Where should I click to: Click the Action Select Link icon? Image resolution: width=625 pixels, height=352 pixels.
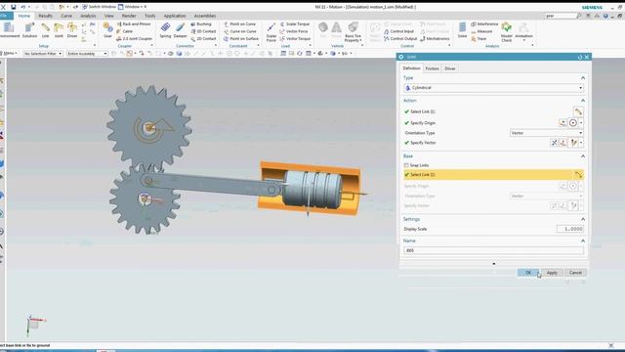tap(578, 111)
